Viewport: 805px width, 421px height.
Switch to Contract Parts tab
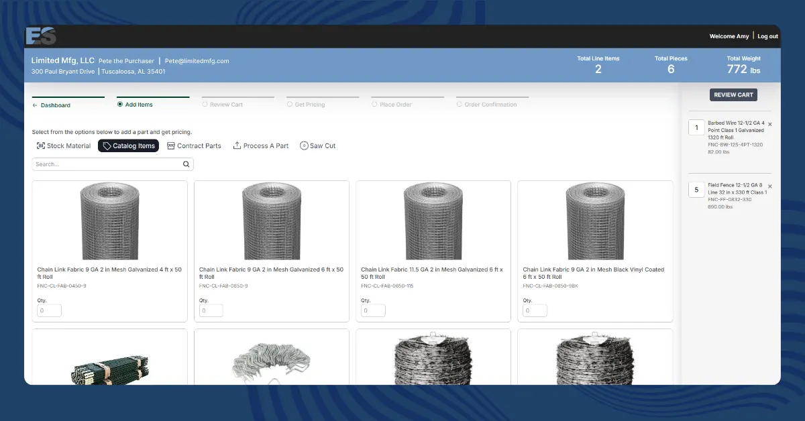point(194,145)
